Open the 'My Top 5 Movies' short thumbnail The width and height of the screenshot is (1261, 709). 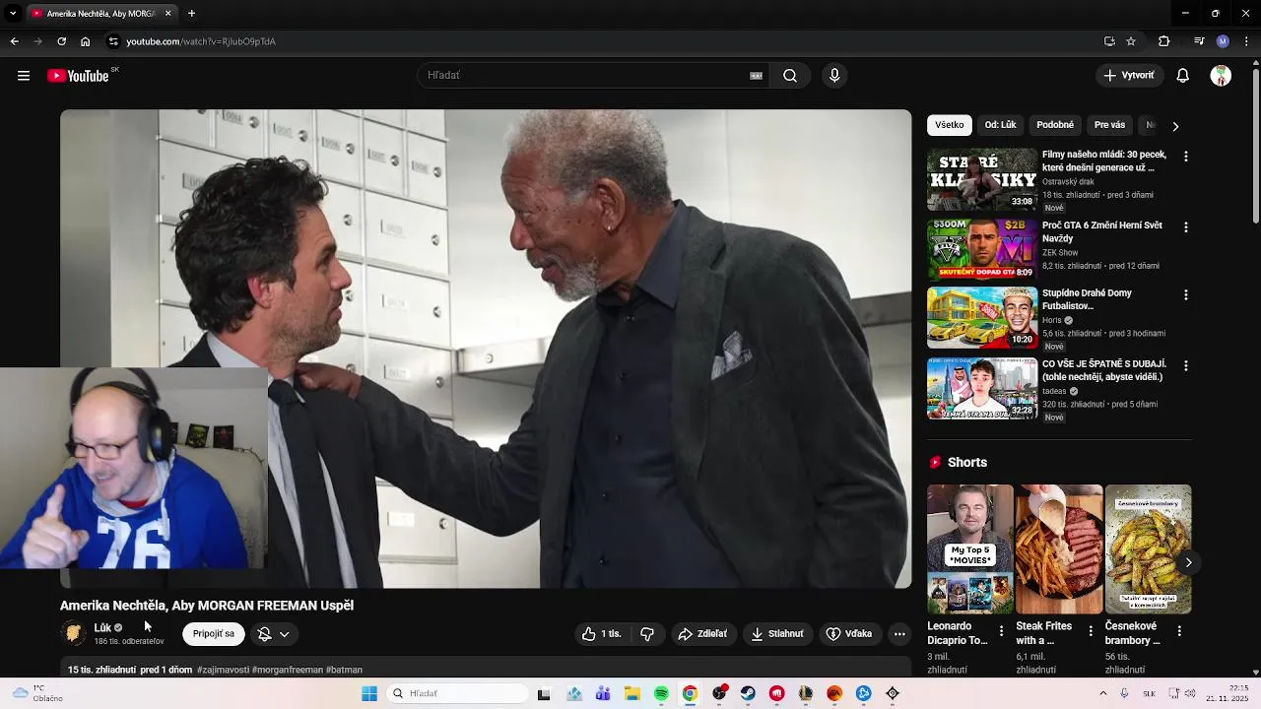[969, 549]
